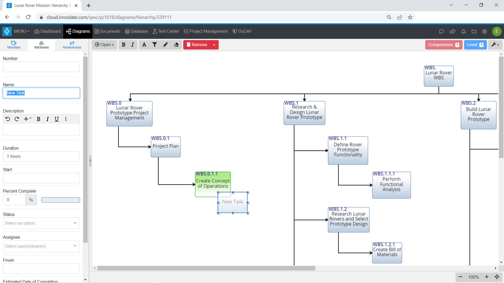Image resolution: width=504 pixels, height=283 pixels.
Task: Click the Innoslate logo icon
Action: coord(7,31)
